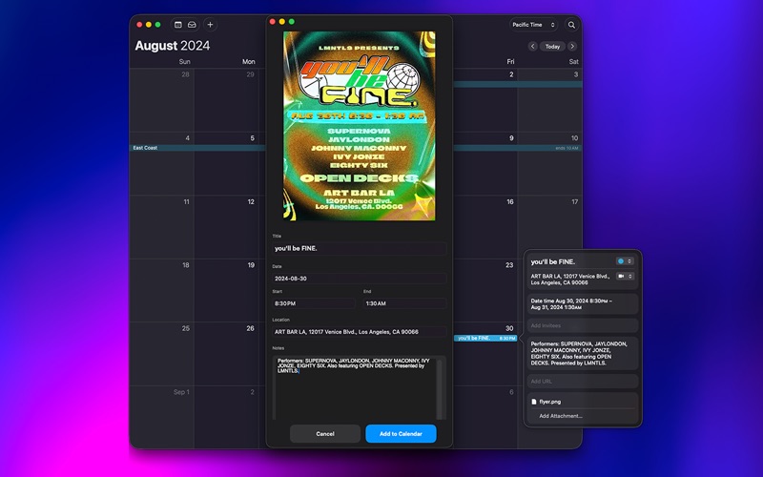
Task: Select August 23 day cell
Action: tap(485, 290)
